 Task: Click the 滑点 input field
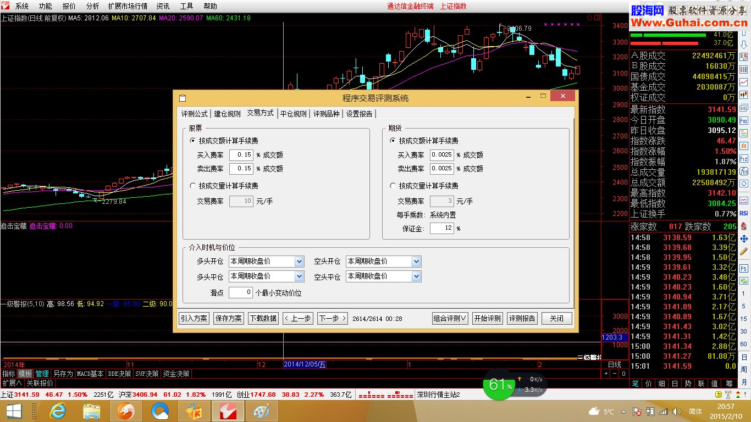click(x=241, y=292)
